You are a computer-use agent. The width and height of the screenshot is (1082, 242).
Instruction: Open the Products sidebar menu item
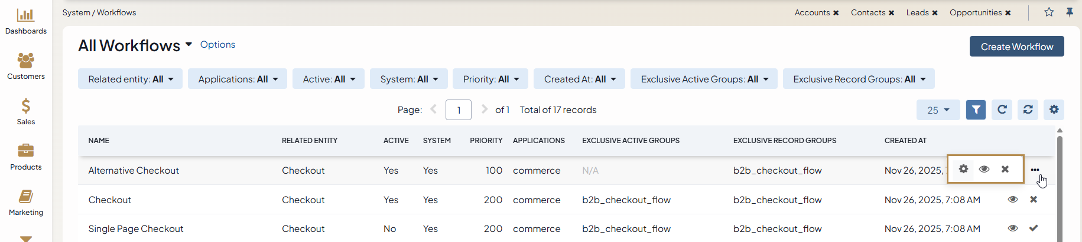pyautogui.click(x=25, y=157)
